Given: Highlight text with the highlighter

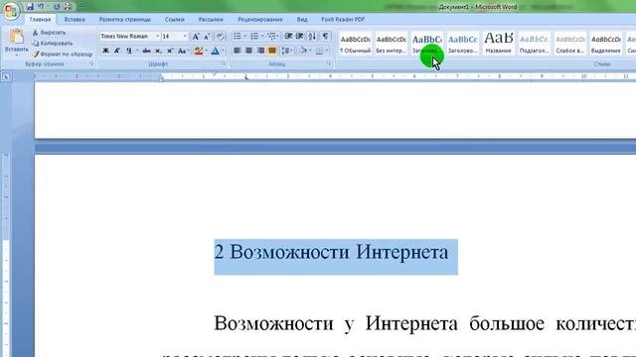Looking at the screenshot, I should click(198, 51).
